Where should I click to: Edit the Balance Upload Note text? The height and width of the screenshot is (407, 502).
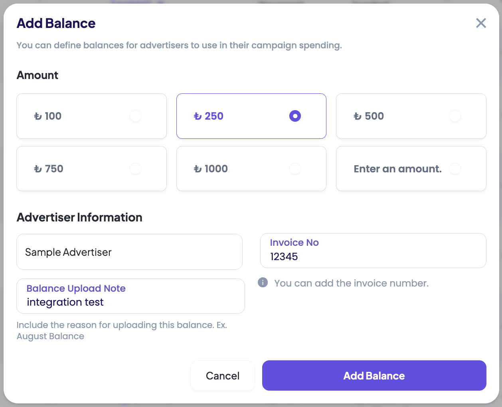point(65,302)
